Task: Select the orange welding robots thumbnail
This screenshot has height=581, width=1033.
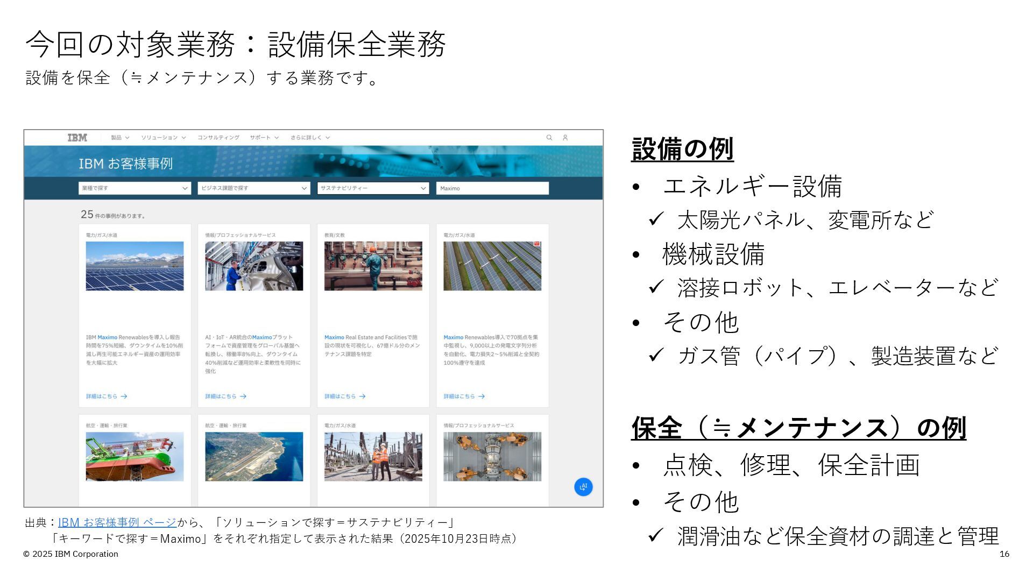Action: coord(492,456)
